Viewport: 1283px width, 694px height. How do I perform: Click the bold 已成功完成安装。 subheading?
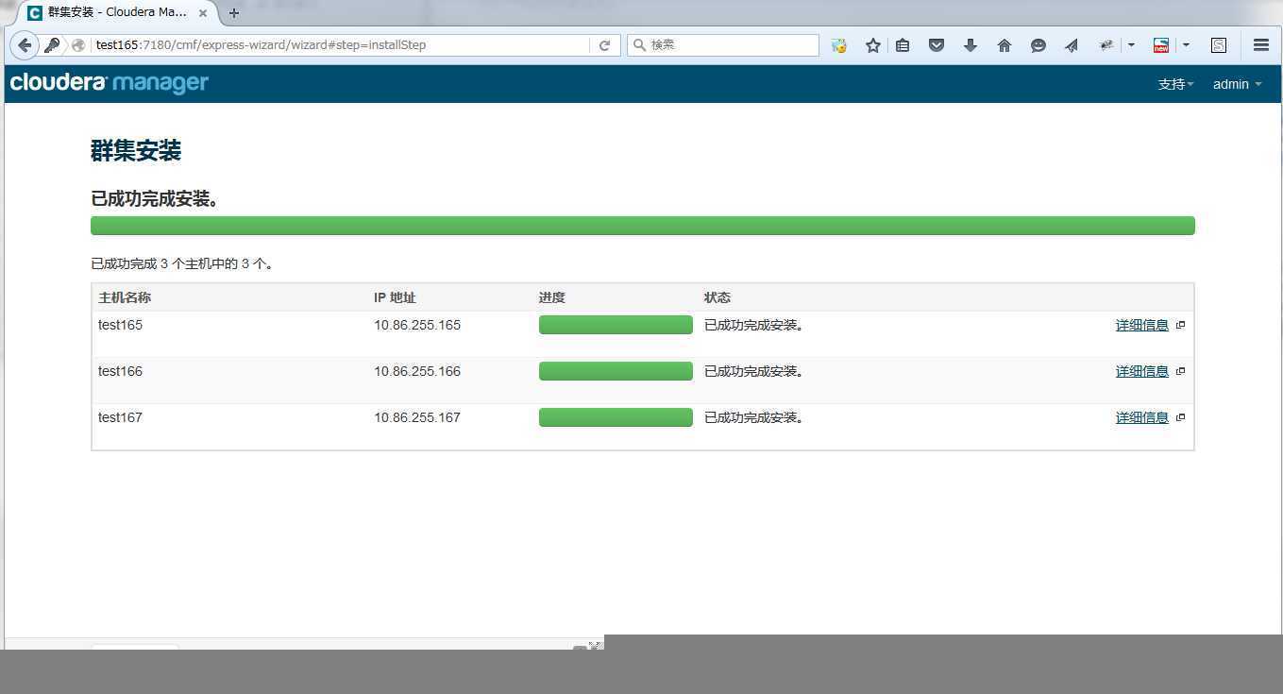click(x=156, y=199)
